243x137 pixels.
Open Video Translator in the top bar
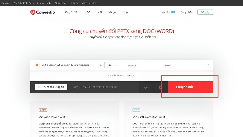89,3
